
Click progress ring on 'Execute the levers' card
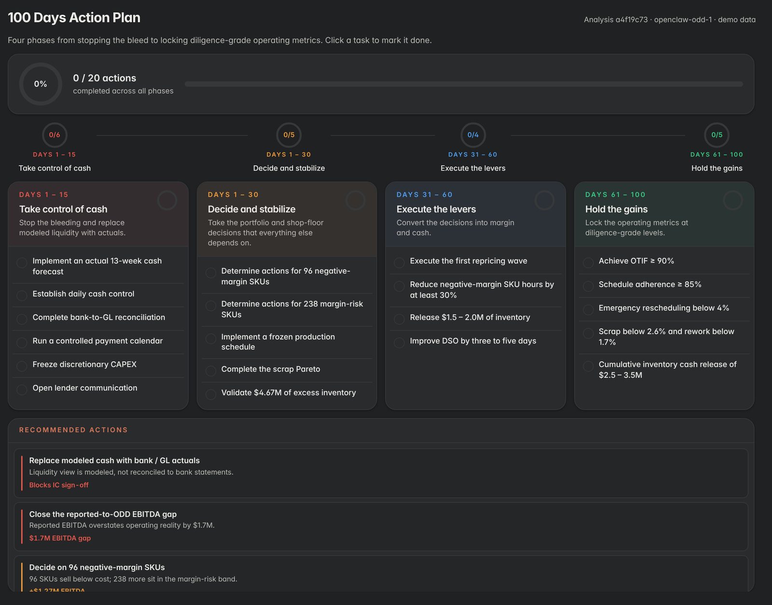[544, 200]
